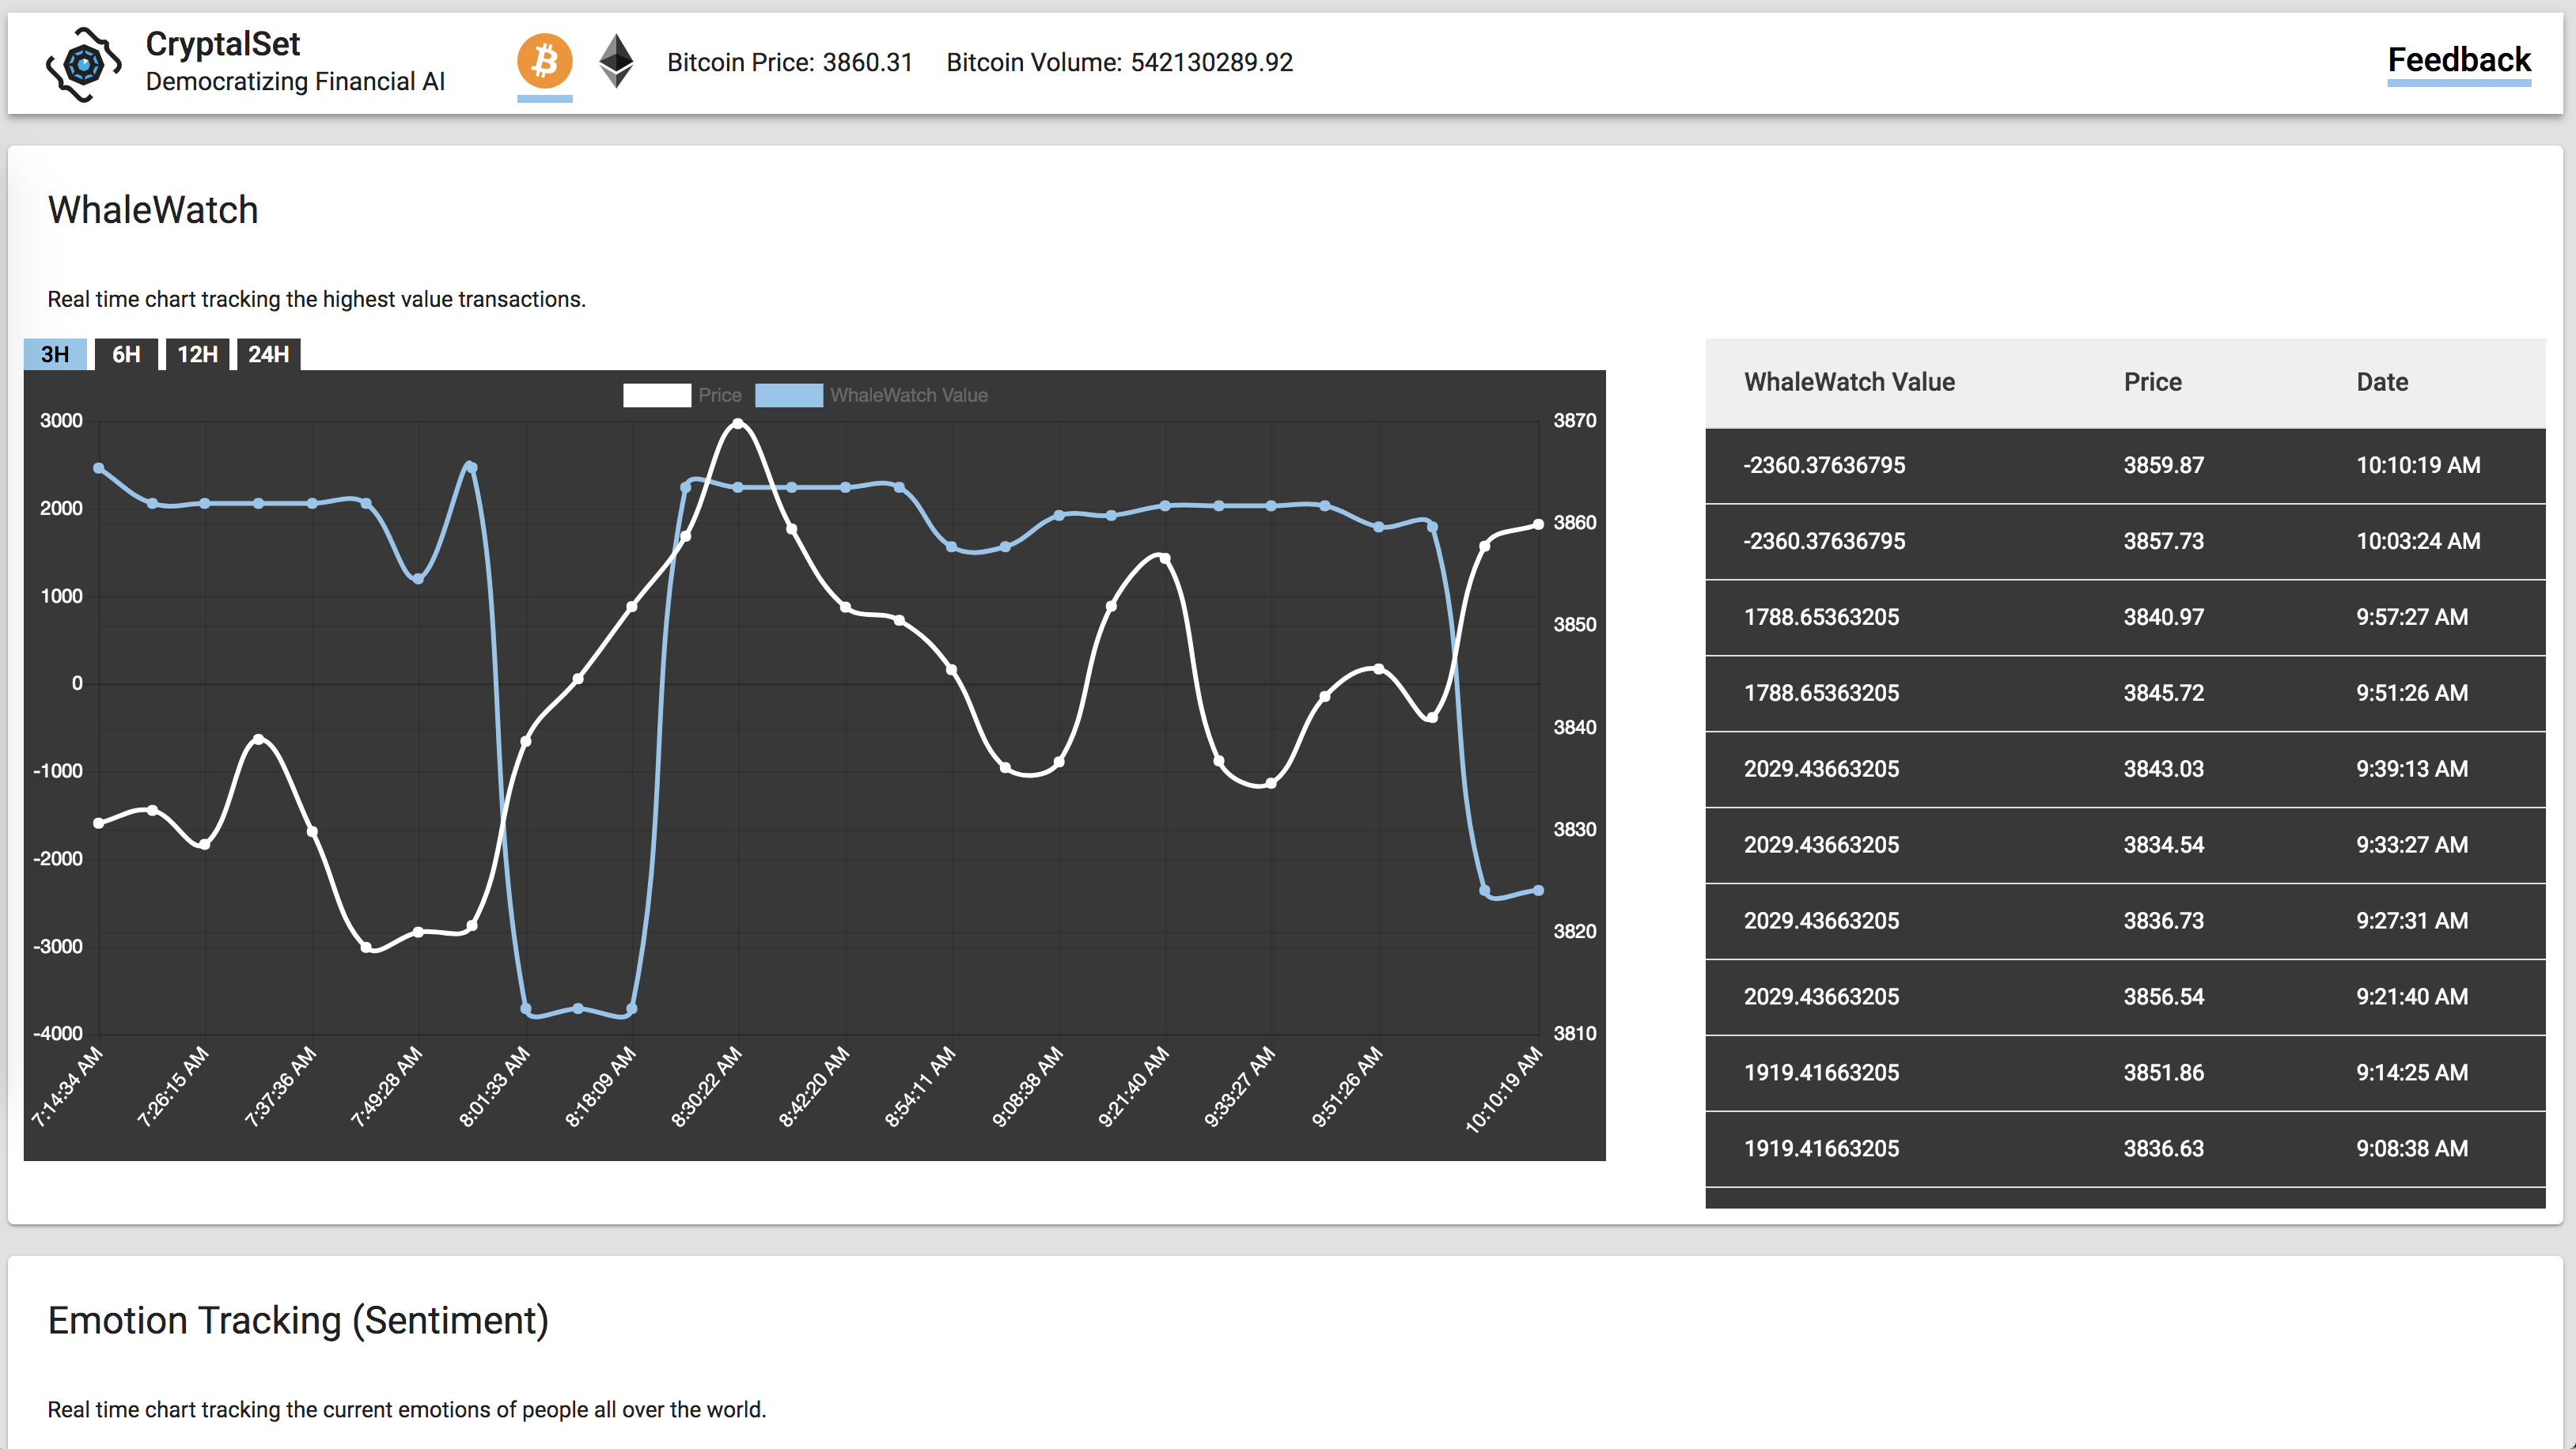This screenshot has width=2576, height=1449.
Task: Click the Date column header
Action: tap(2381, 382)
